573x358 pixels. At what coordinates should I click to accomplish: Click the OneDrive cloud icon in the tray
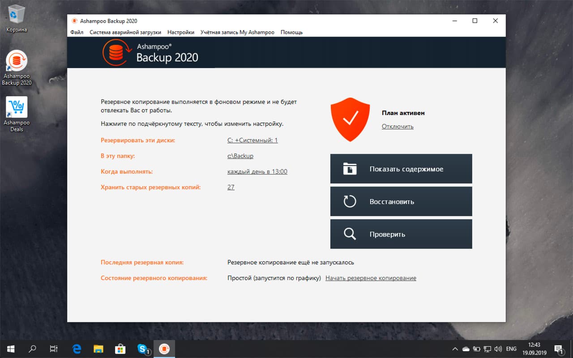466,349
